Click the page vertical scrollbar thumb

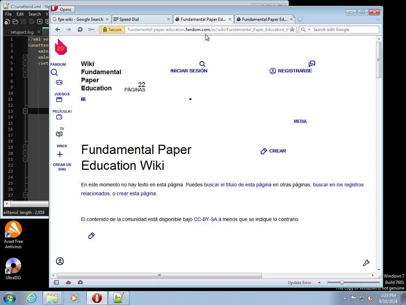click(x=379, y=60)
